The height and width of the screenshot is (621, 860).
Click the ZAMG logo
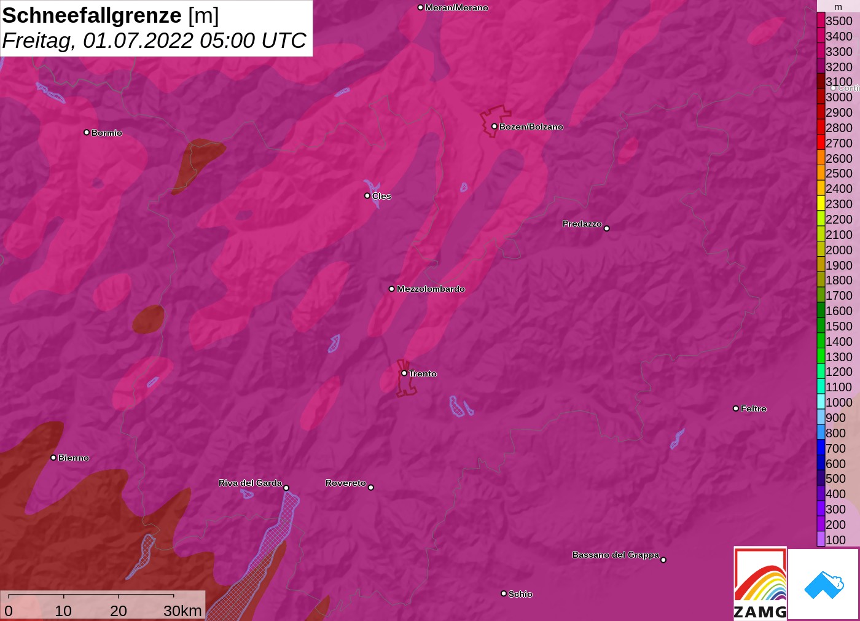[x=760, y=583]
